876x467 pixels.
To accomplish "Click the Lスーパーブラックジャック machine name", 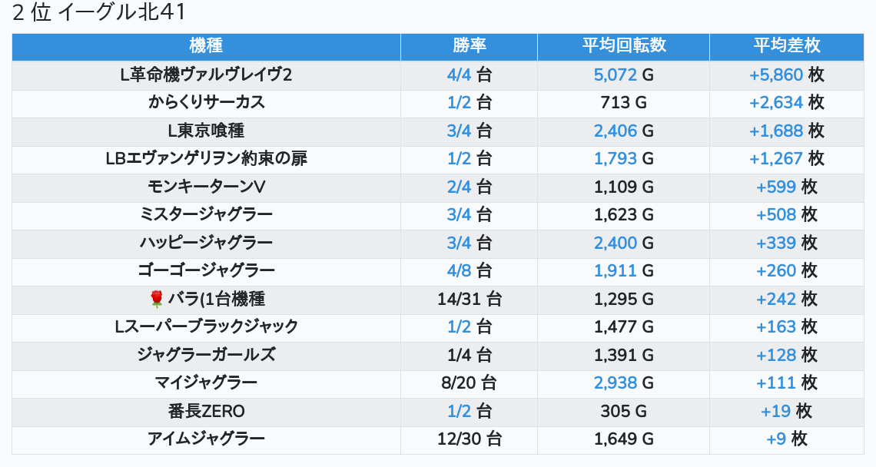I will (206, 326).
